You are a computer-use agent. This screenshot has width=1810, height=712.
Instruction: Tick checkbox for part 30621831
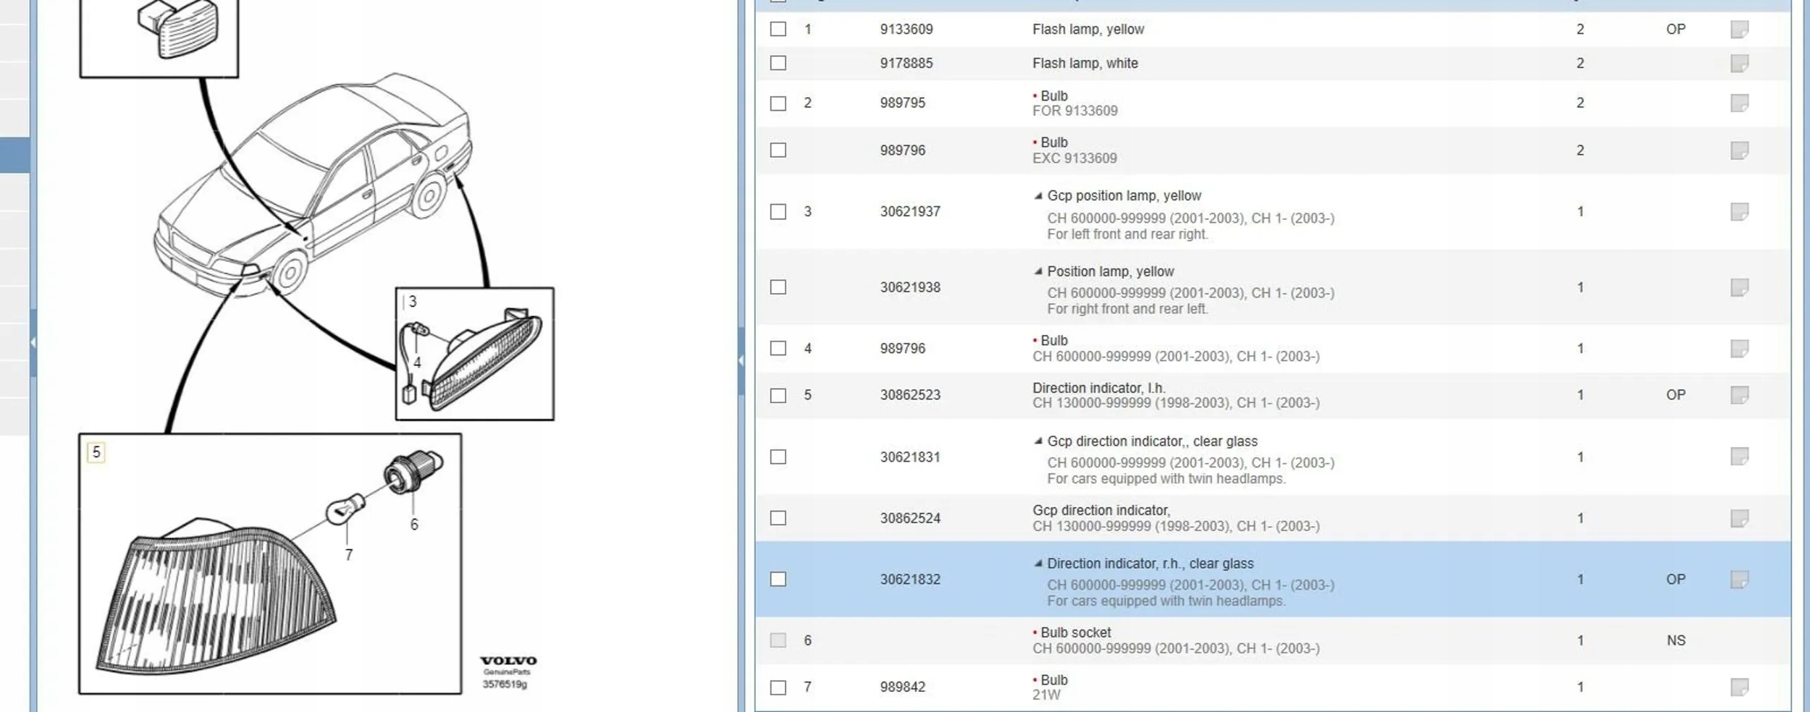coord(778,457)
